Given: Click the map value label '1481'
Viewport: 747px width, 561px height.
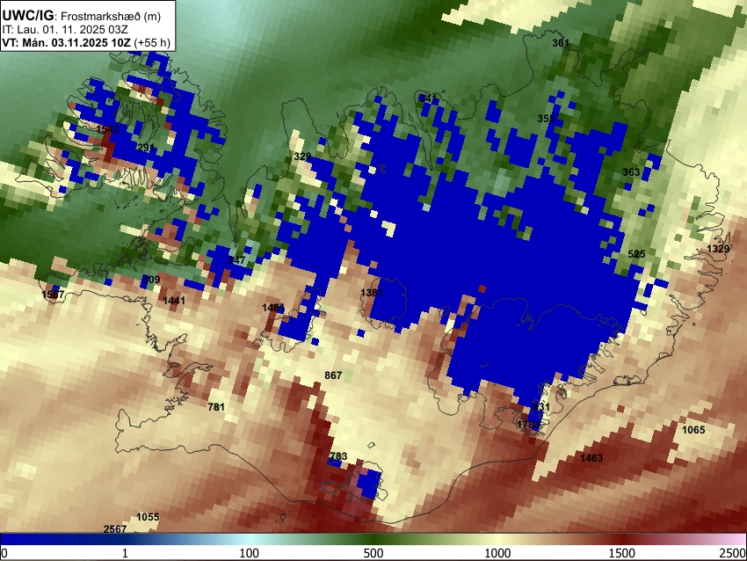Looking at the screenshot, I should 273,308.
